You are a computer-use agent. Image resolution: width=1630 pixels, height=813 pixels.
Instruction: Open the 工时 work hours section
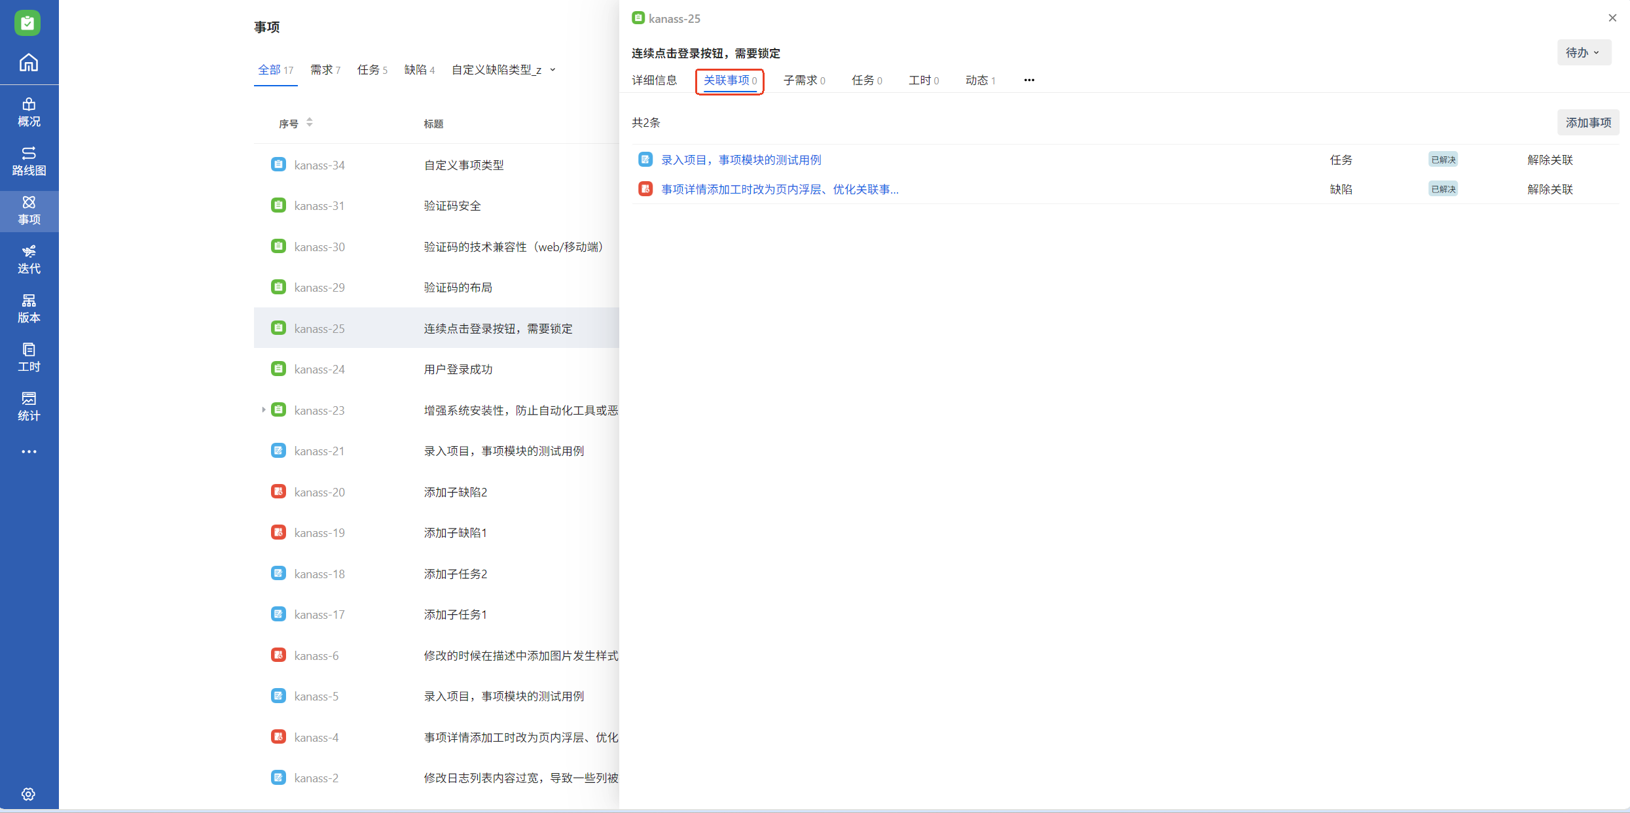tap(29, 358)
